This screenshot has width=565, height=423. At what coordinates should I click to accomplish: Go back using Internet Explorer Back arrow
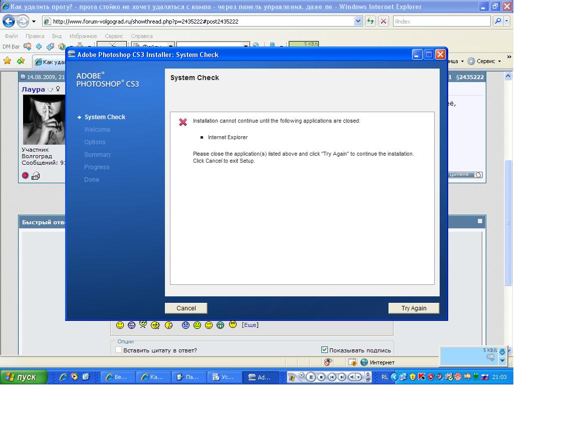9,21
